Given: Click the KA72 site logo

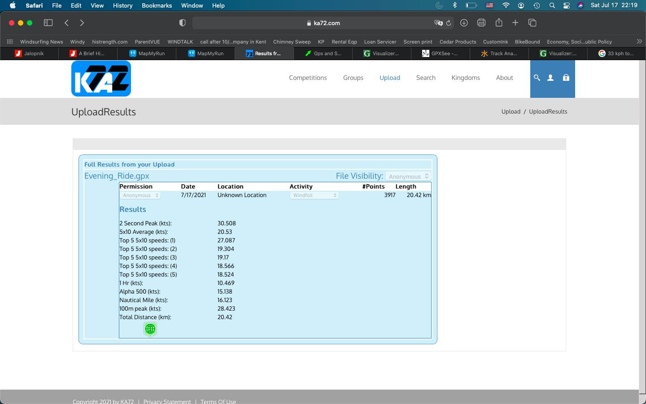Looking at the screenshot, I should click(x=101, y=79).
